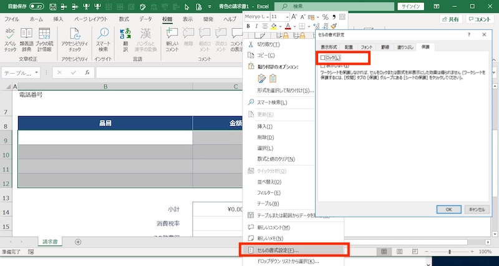Add a new comment (新しいコメント) from the ribbon
Image resolution: width=499 pixels, height=266 pixels.
(172, 40)
